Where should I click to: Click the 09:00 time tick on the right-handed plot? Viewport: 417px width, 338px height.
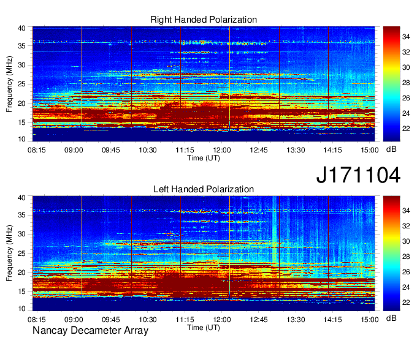pos(74,150)
